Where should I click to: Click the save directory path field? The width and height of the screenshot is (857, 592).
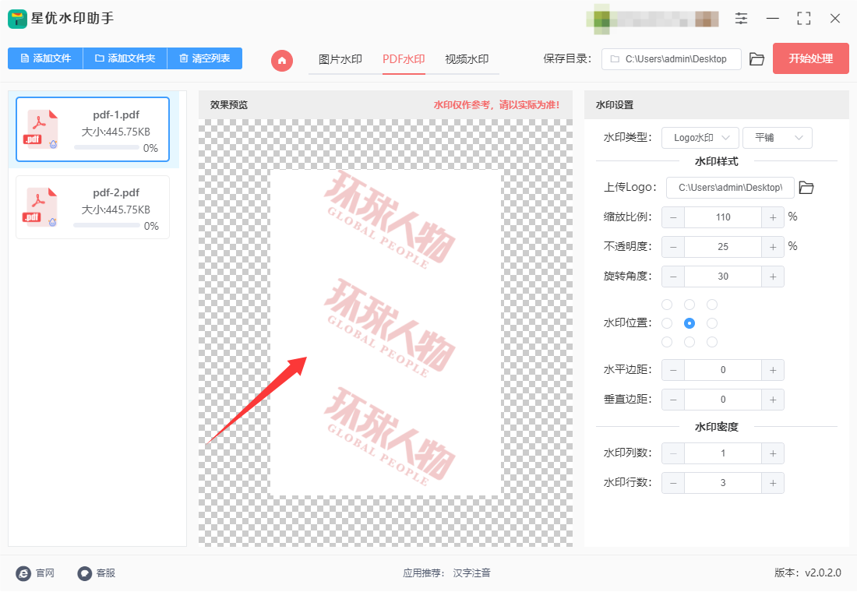point(671,59)
